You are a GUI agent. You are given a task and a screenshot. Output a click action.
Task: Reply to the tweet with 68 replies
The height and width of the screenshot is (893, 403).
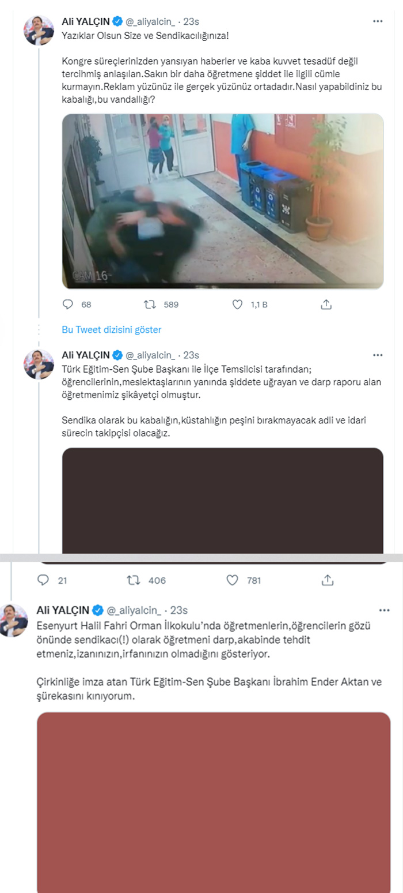click(68, 304)
